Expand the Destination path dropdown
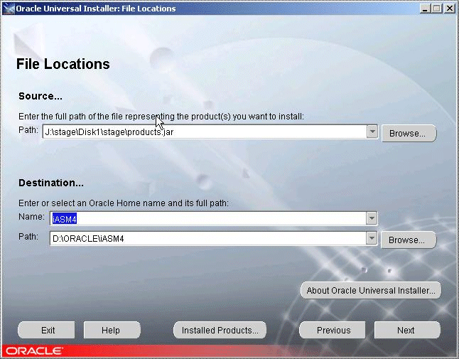 coord(372,238)
